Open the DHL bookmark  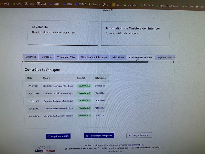[x=117, y=5]
